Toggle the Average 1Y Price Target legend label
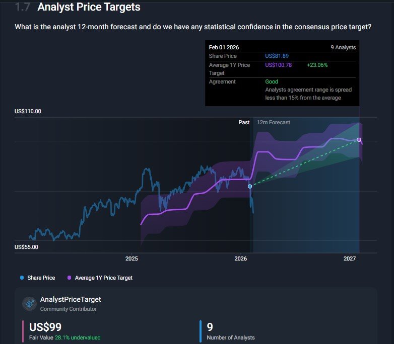Image resolution: width=394 pixels, height=344 pixels. point(103,278)
